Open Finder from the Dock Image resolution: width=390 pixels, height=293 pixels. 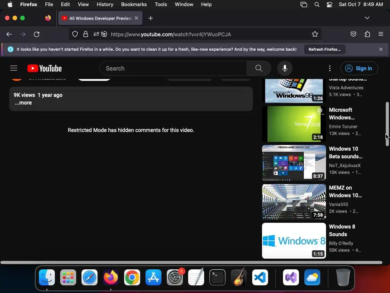tap(47, 277)
